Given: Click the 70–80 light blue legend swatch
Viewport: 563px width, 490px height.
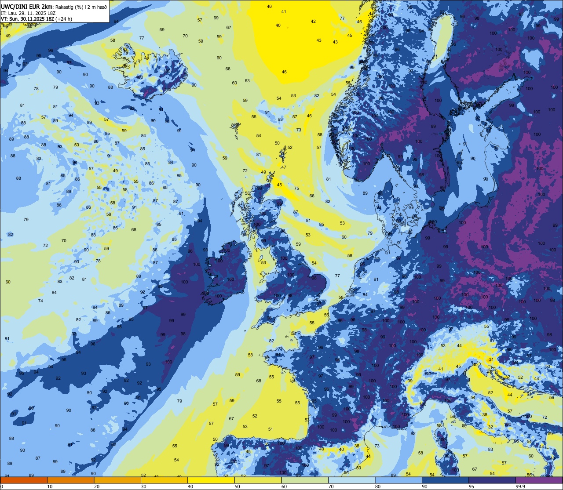Looking at the screenshot, I should (x=351, y=480).
